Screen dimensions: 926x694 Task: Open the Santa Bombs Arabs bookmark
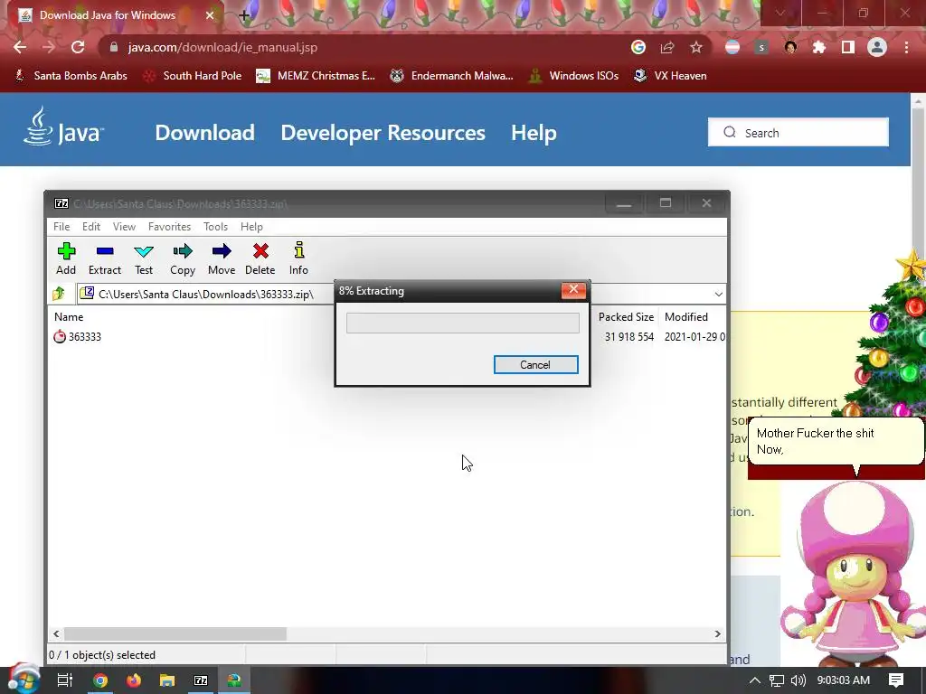(71, 76)
